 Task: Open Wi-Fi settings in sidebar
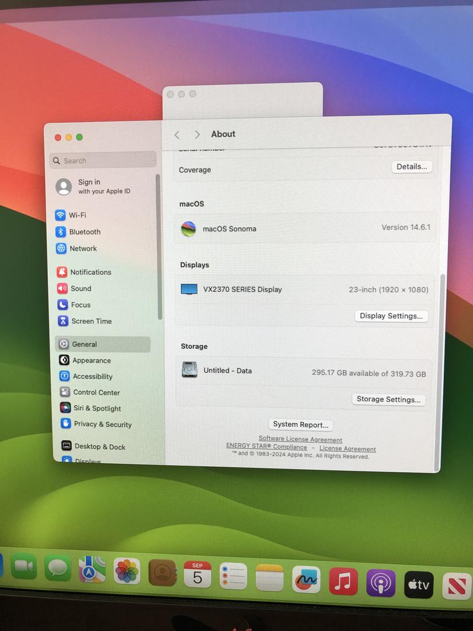coord(77,215)
